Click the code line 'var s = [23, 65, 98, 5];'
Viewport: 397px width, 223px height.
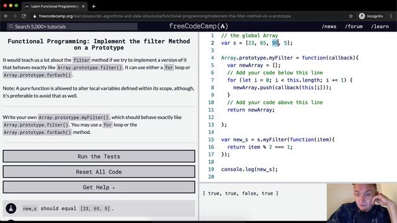(x=257, y=43)
